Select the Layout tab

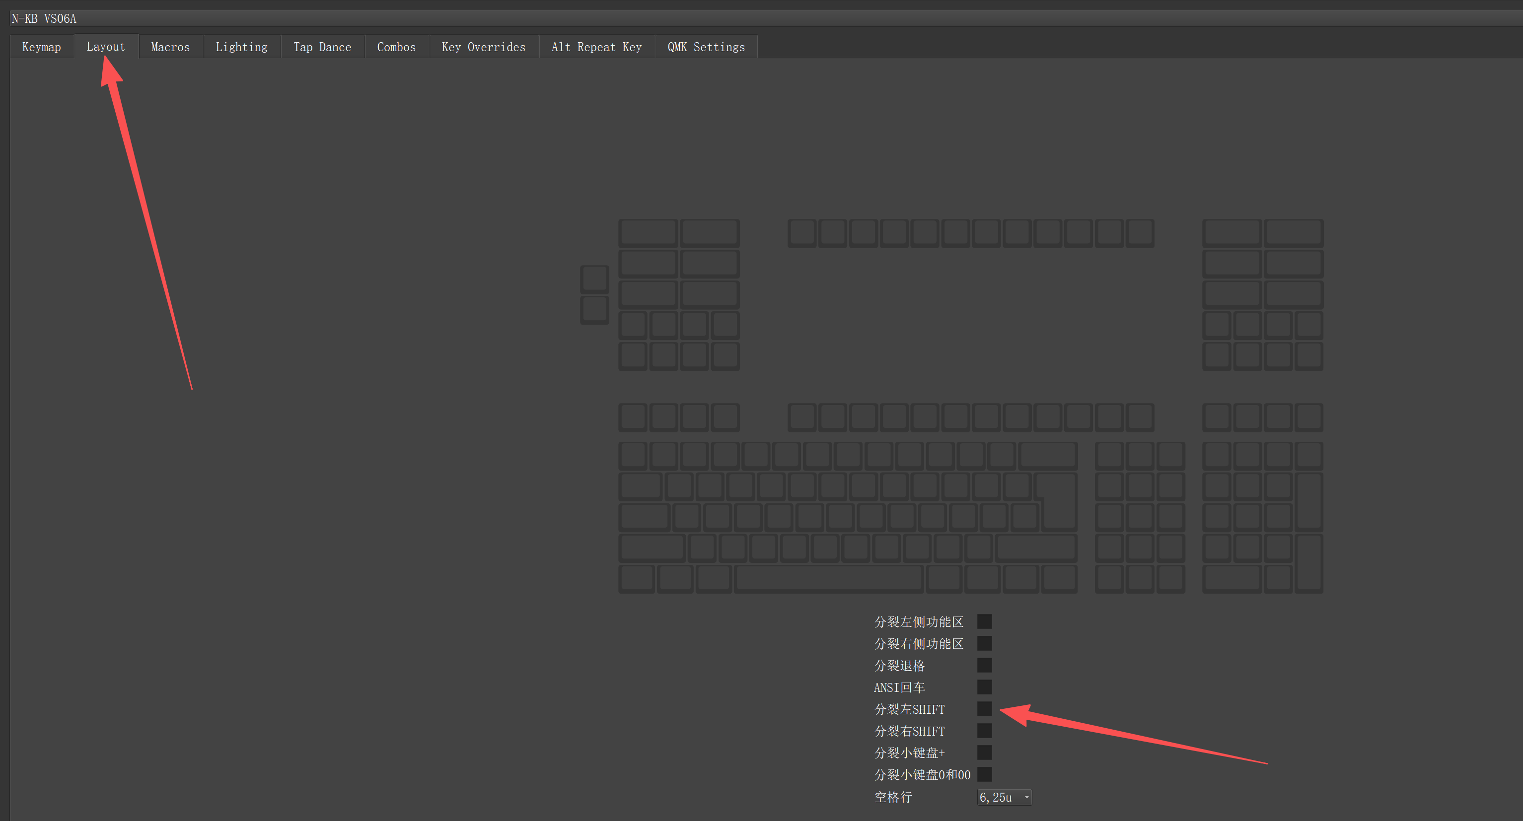coord(106,46)
